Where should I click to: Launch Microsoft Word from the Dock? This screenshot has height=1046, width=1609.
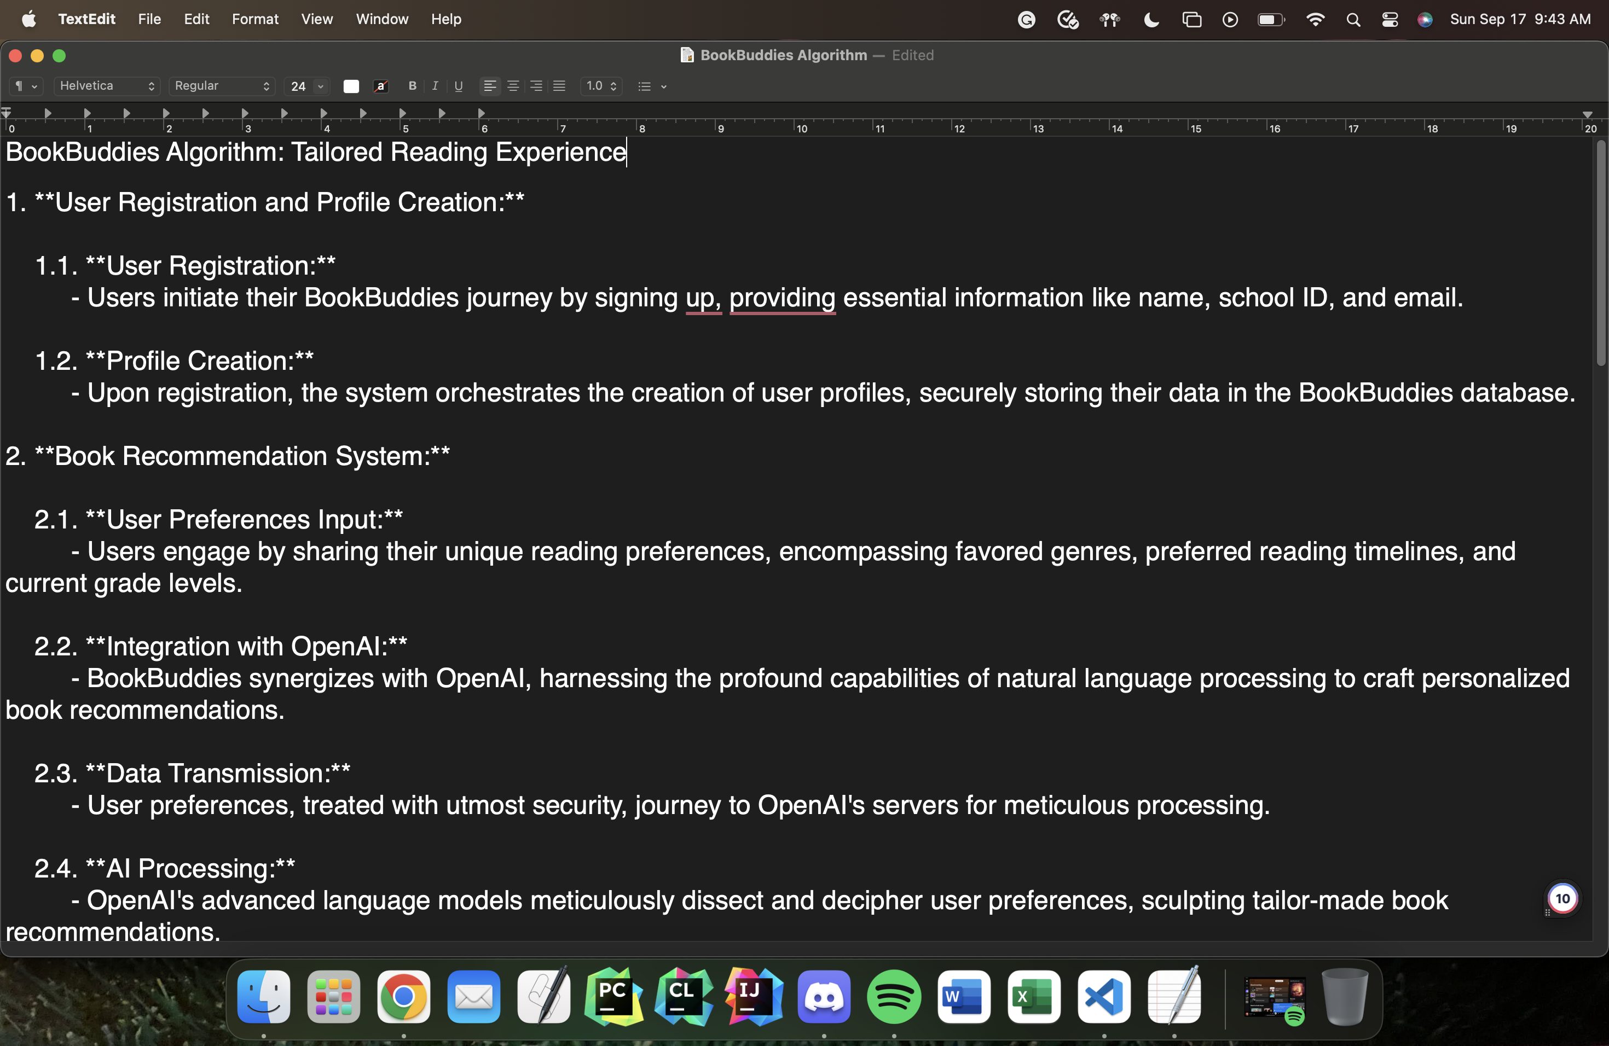(963, 997)
